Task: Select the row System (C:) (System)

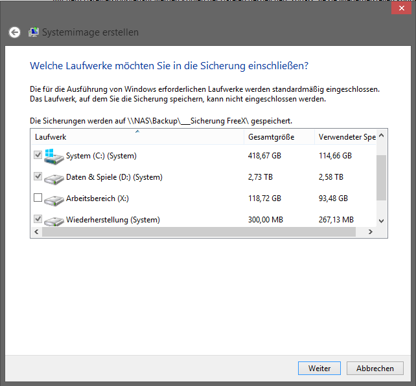Action: pos(203,156)
